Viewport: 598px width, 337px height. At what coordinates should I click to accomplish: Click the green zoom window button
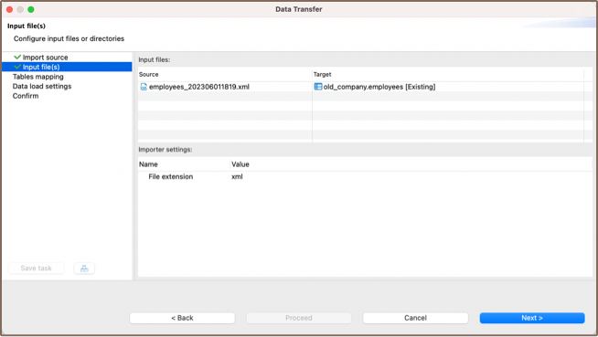pos(31,9)
